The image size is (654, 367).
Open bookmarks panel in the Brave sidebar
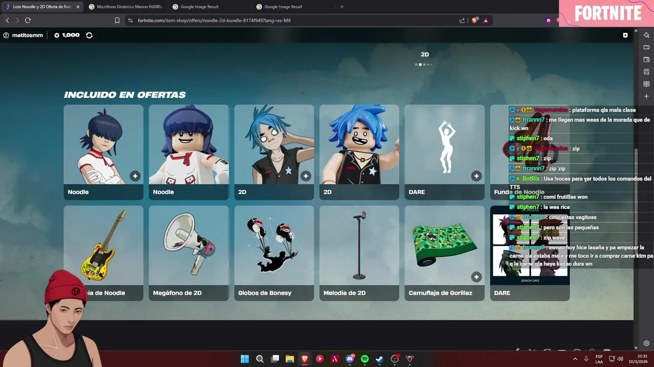(x=646, y=72)
